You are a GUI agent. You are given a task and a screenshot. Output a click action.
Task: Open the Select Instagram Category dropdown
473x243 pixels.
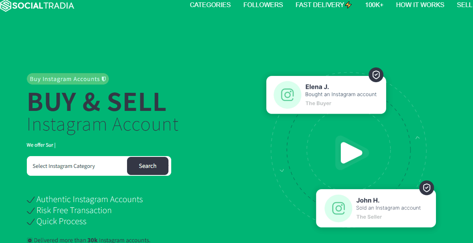coord(77,166)
